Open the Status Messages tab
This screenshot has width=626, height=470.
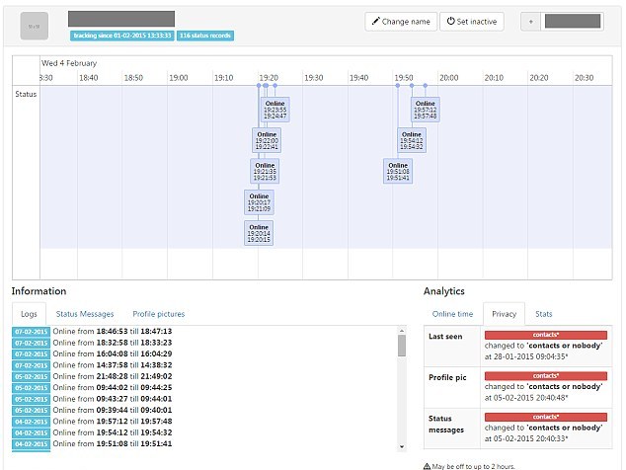[x=84, y=314]
